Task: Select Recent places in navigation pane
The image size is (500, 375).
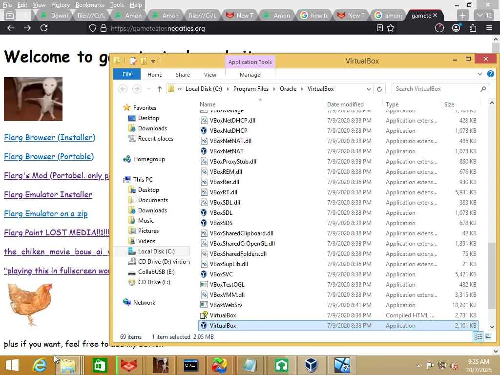Action: (156, 138)
